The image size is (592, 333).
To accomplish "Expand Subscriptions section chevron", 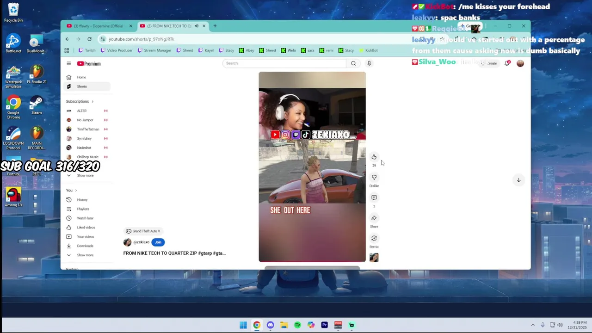I will (x=92, y=101).
